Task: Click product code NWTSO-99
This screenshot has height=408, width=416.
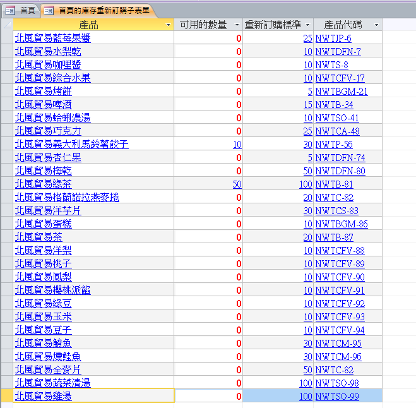Action: click(337, 397)
